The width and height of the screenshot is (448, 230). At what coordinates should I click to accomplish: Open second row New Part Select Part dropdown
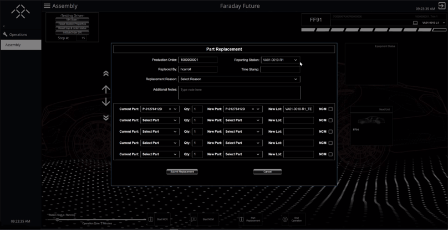(243, 121)
